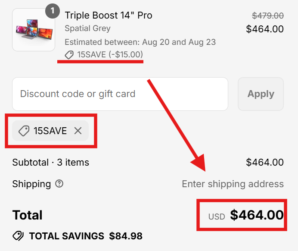Click the Spatial Grey variant text

(x=87, y=28)
